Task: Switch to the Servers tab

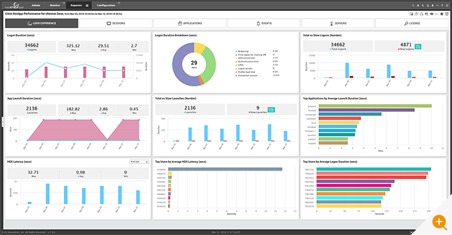Action: [338, 23]
